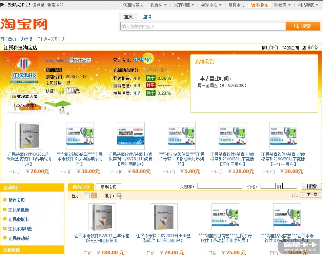Open 淘宝网首页 top link
This screenshot has width=323, height=257.
pos(133,5)
